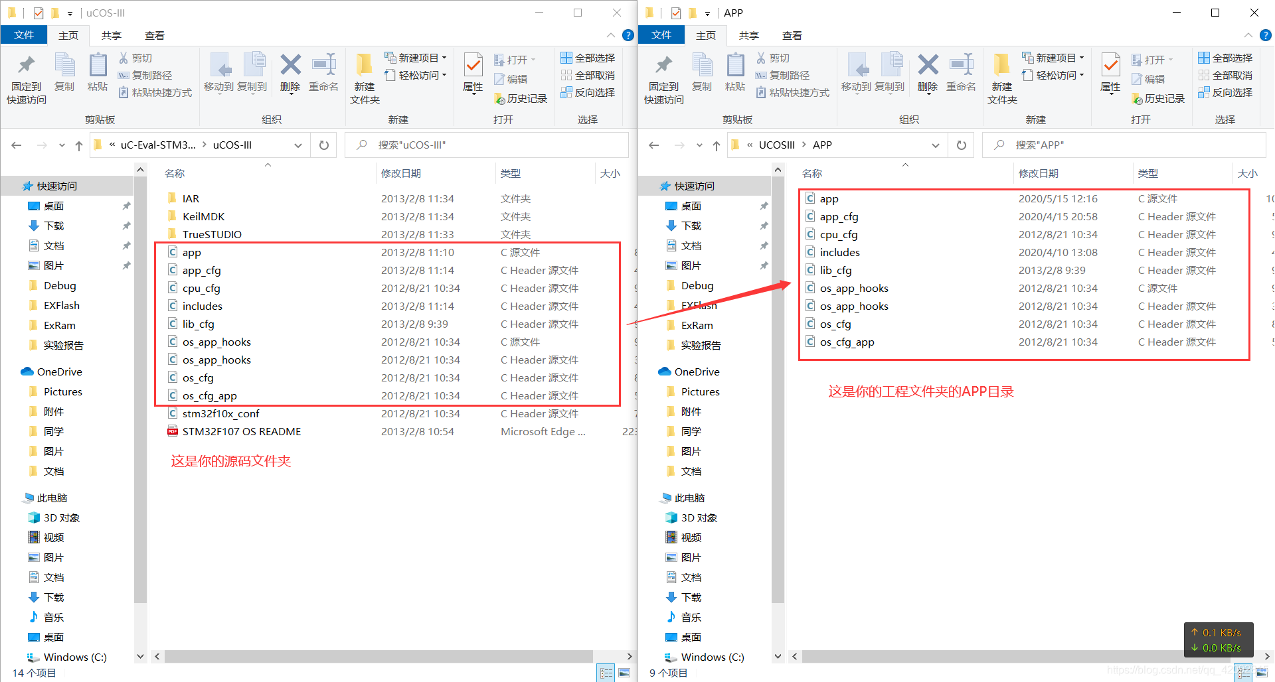
Task: Open recent locations dropdown in APP window
Action: click(x=699, y=145)
